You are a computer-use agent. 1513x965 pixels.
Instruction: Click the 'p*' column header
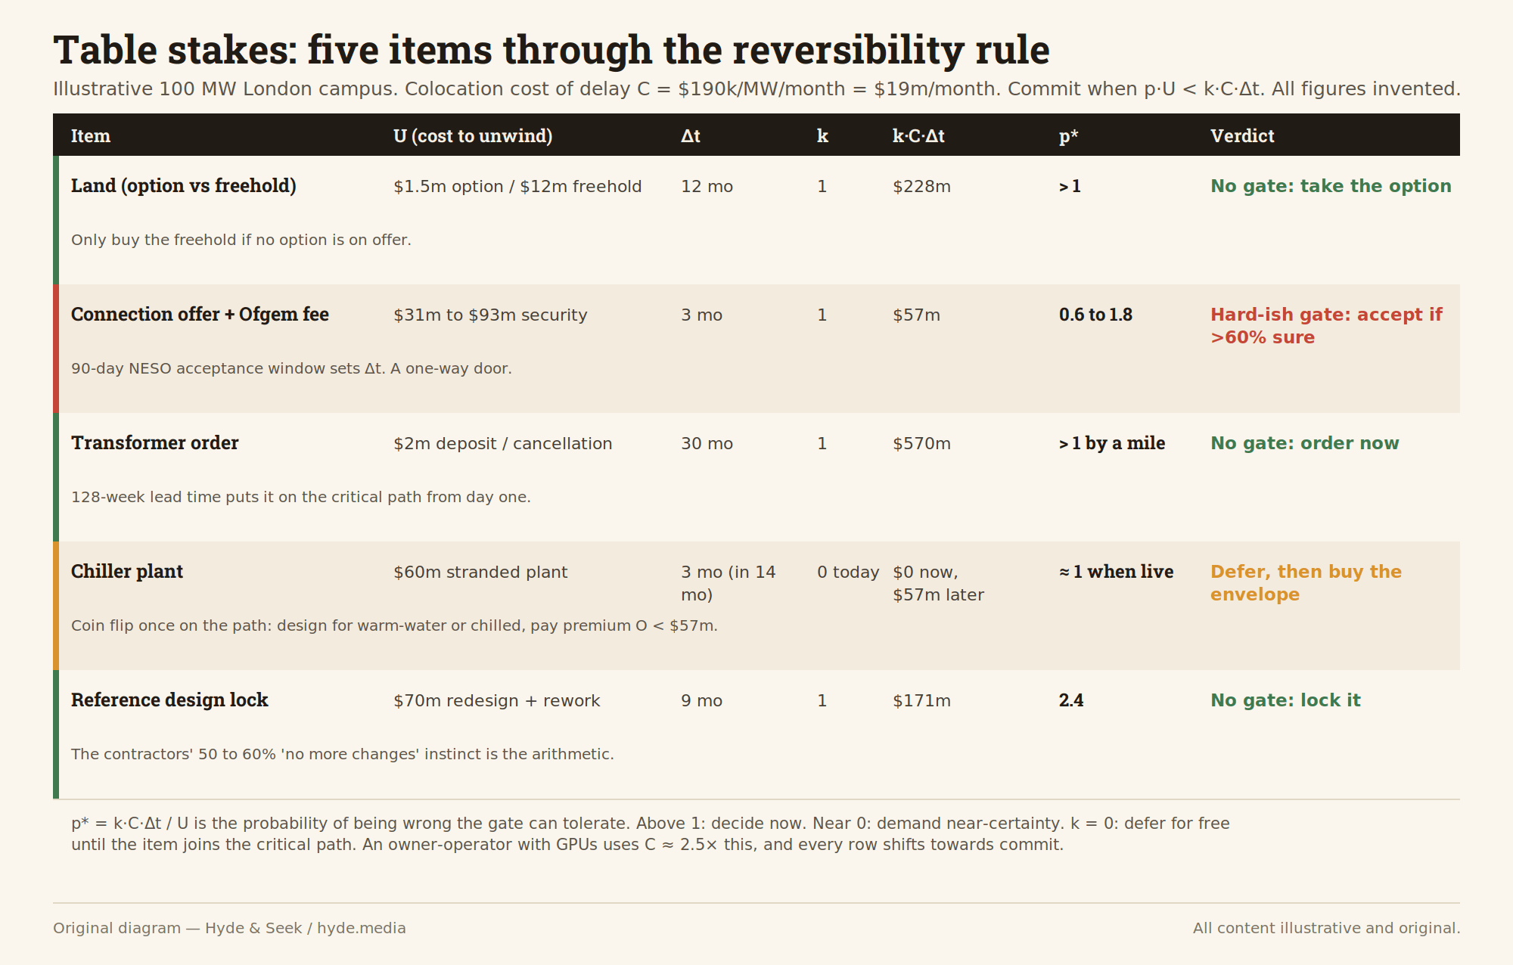tap(1068, 136)
